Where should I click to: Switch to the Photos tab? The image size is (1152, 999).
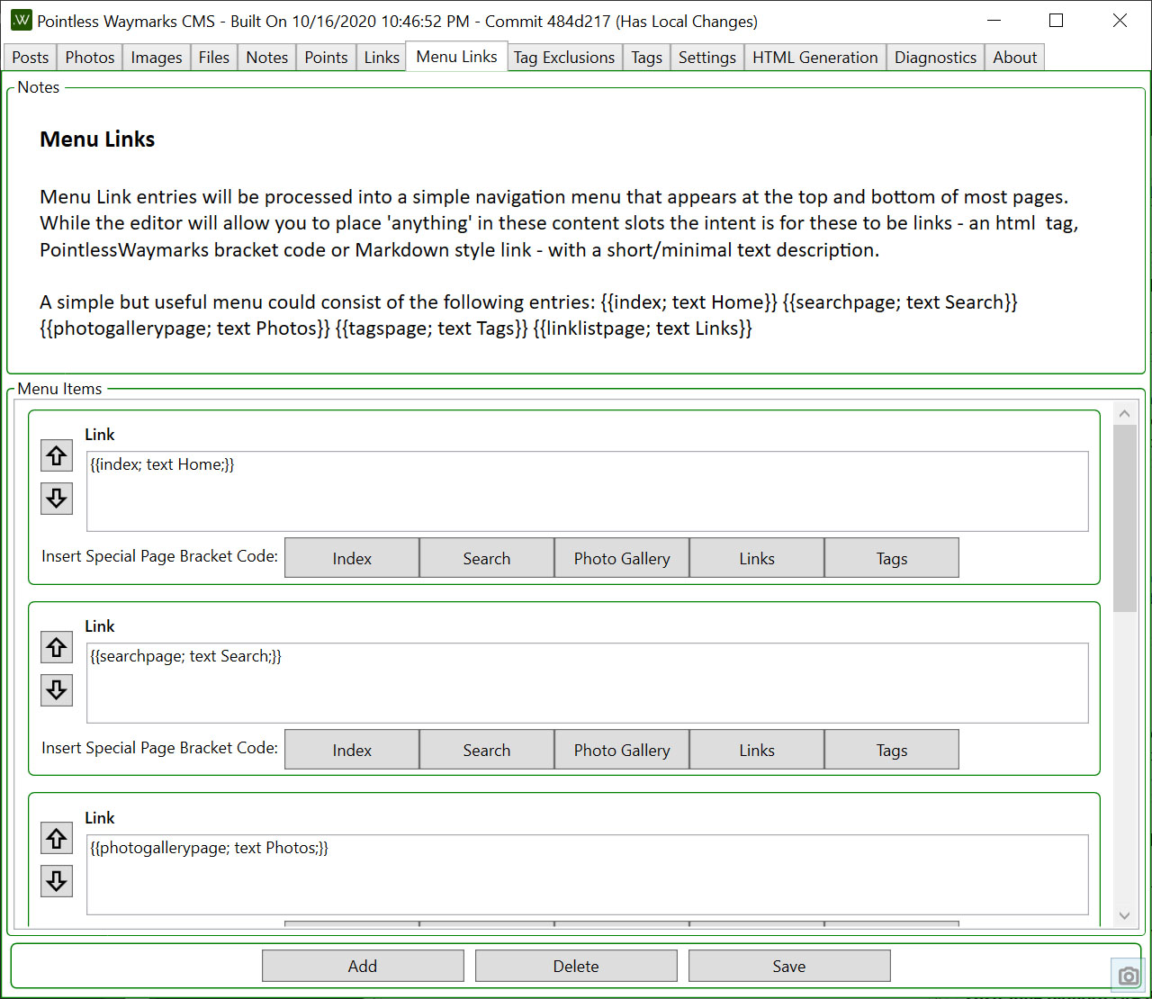90,57
